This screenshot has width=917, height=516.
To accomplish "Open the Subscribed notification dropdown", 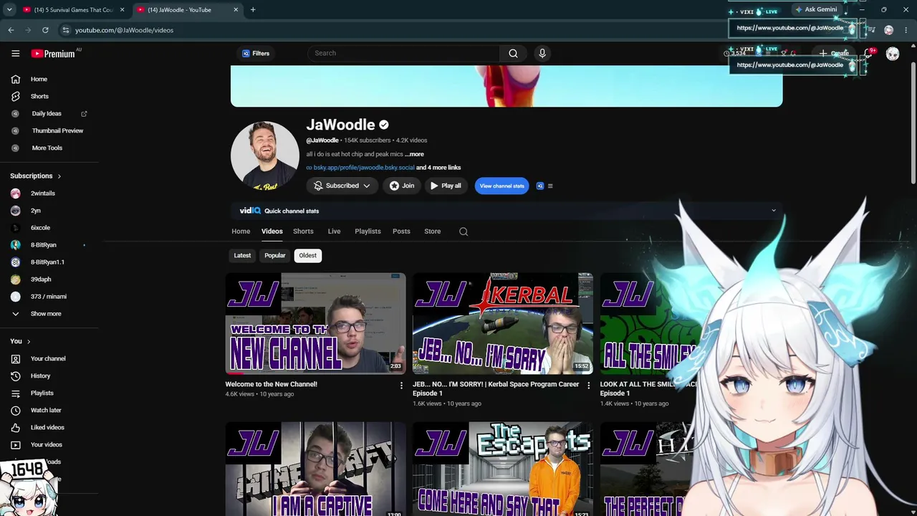I will (342, 186).
